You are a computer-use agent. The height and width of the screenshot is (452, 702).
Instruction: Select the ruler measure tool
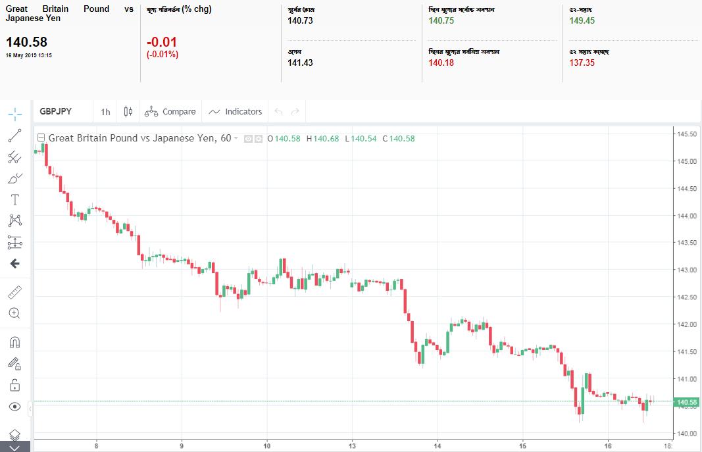pyautogui.click(x=14, y=292)
